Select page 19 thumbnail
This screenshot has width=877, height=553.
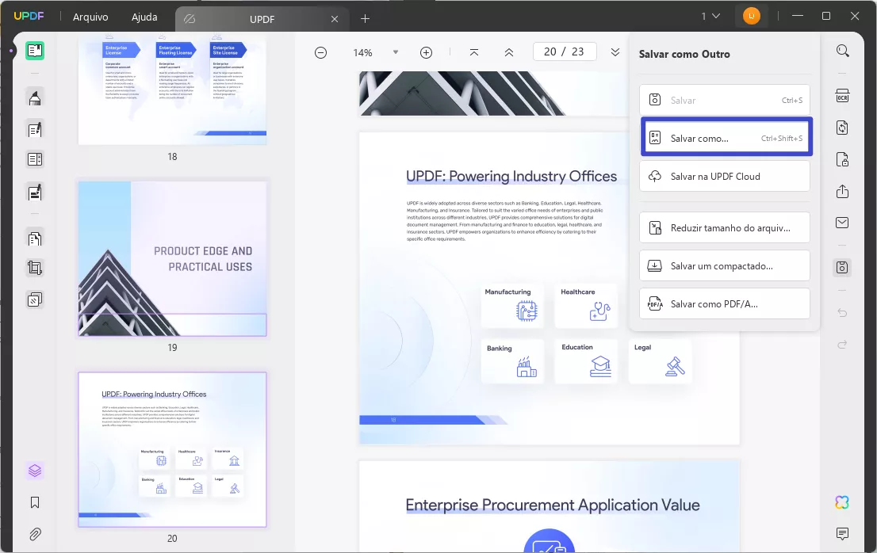(x=172, y=258)
